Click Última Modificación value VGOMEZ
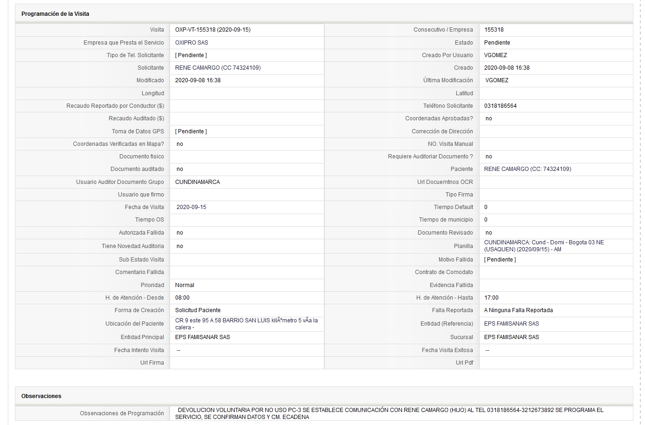This screenshot has width=645, height=425. pos(497,80)
